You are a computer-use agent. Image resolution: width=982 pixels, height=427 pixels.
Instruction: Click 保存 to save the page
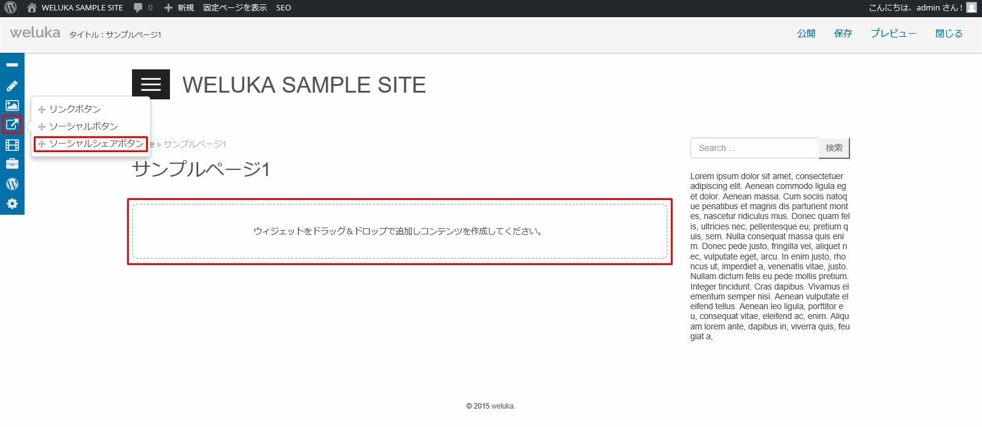coord(843,34)
